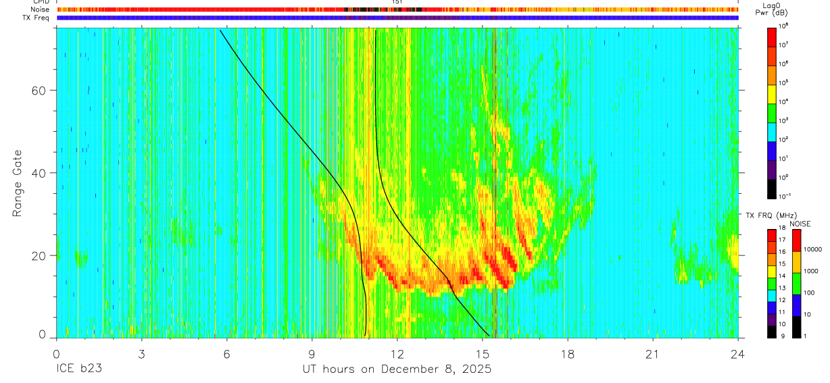This screenshot has height=383, width=830.
Task: Click the green 100–1000 segment of the NOISE legend bar
Action: (x=797, y=283)
